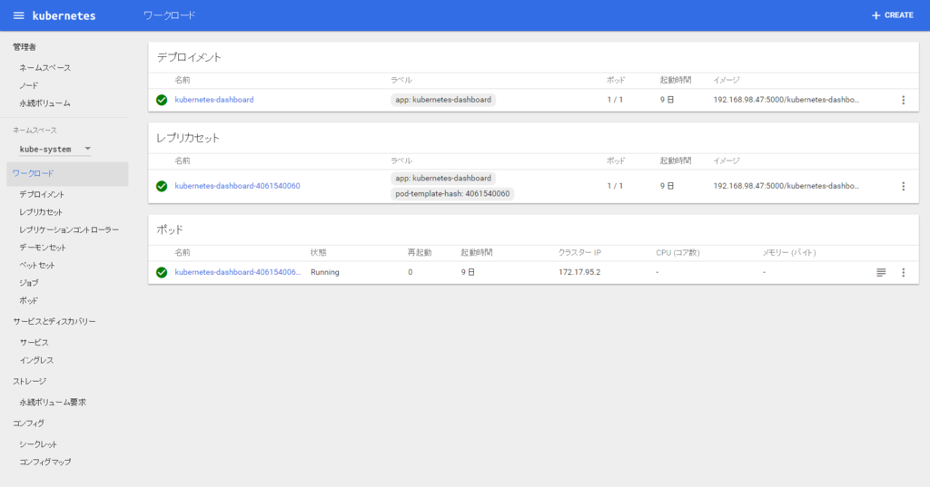Click cluster IP 172.17.95.2
The height and width of the screenshot is (487, 930).
(579, 273)
